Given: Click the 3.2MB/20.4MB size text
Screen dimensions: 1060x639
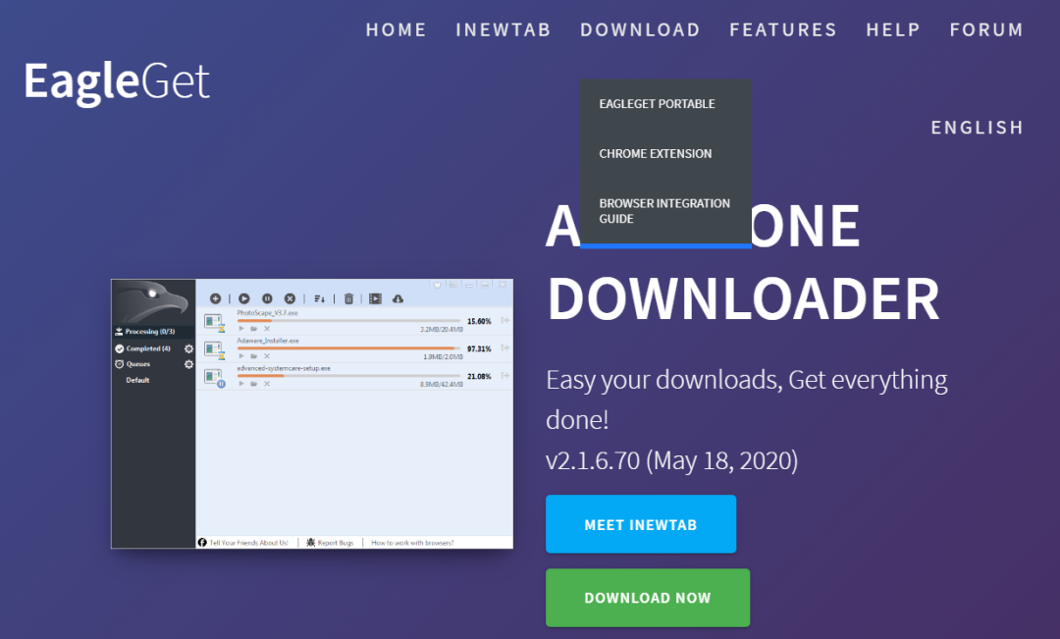Looking at the screenshot, I should pyautogui.click(x=442, y=329).
